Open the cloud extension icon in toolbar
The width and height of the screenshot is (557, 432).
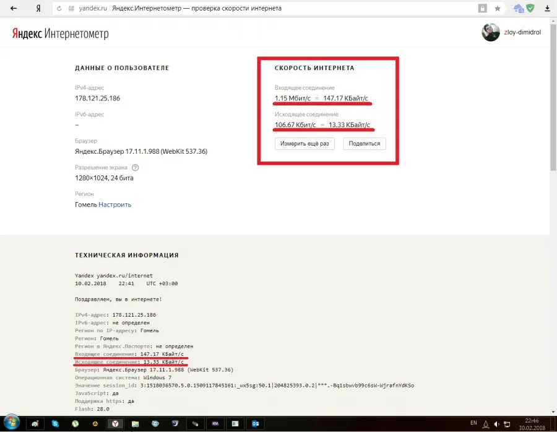519,8
